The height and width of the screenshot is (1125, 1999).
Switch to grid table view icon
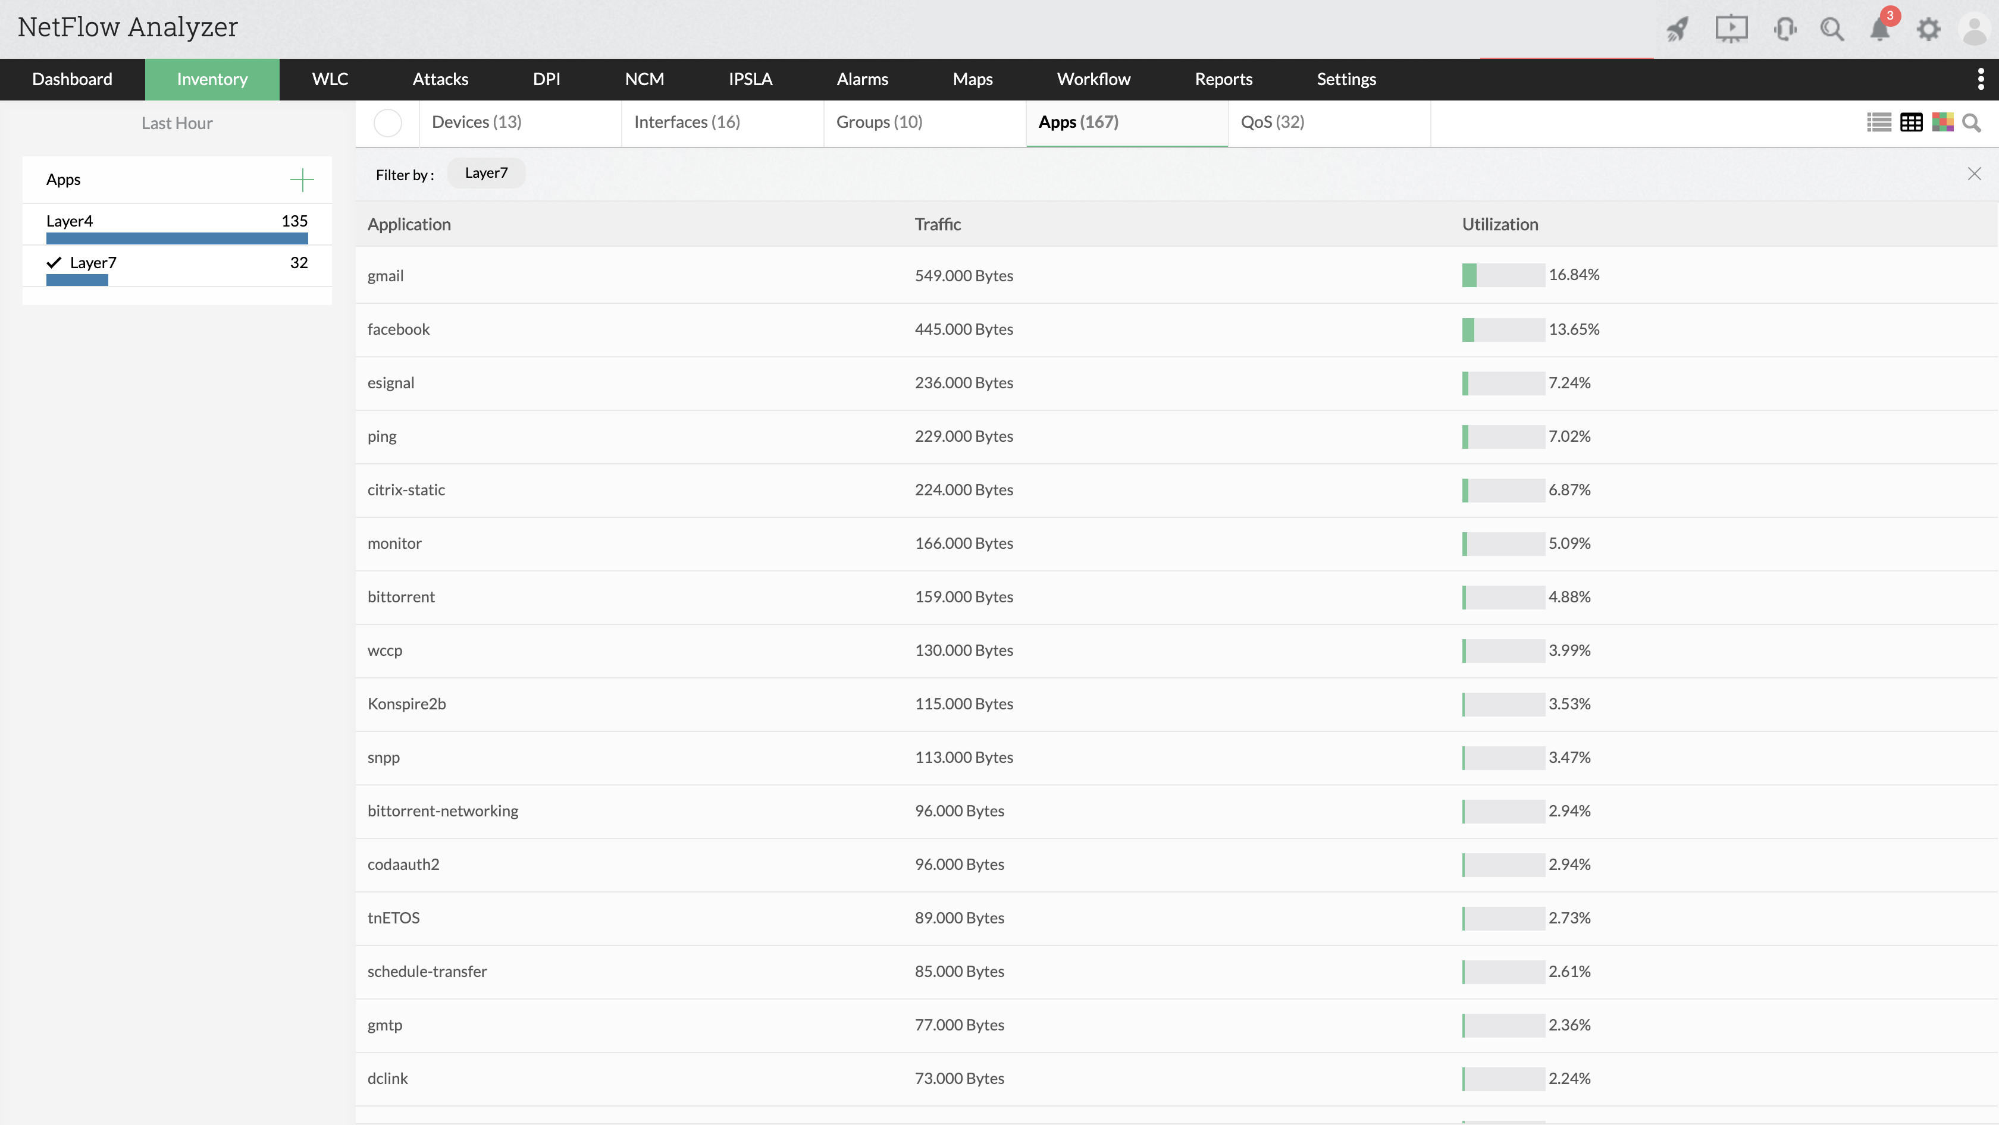tap(1910, 122)
